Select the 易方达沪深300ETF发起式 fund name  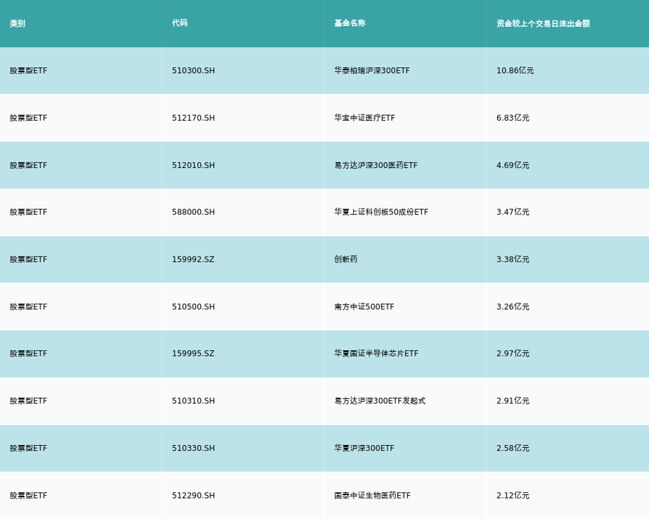[380, 401]
